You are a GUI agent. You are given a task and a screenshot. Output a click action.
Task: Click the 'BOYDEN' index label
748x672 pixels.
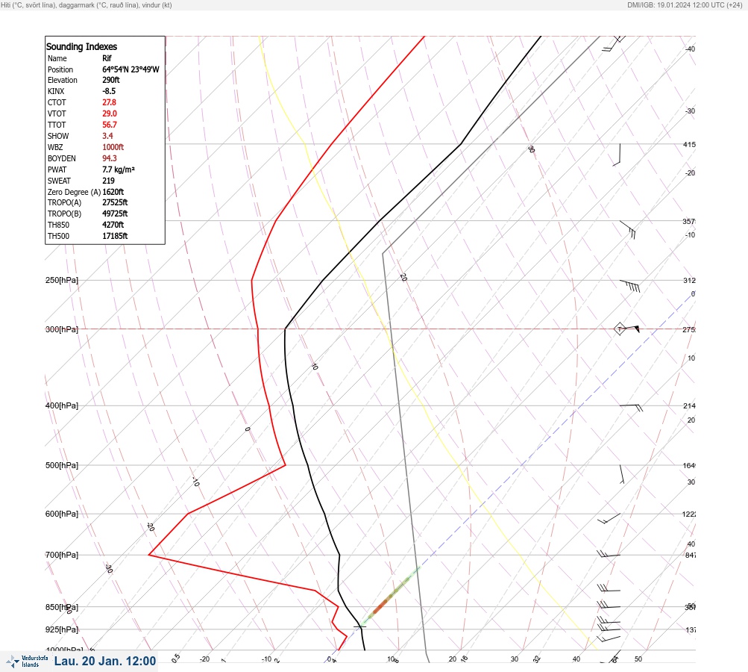[x=62, y=158]
